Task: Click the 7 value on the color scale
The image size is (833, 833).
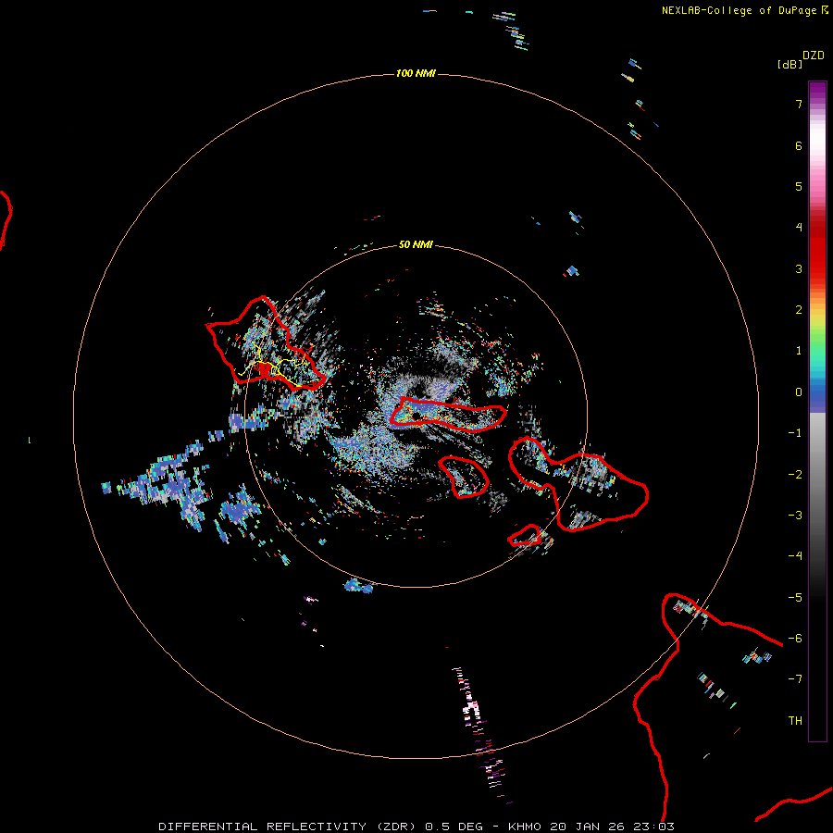Action: [x=799, y=104]
